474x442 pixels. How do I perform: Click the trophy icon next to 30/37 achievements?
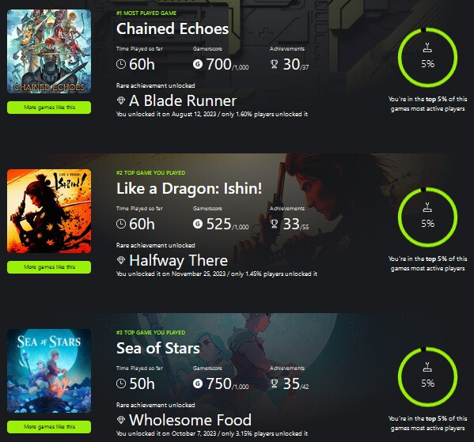(x=274, y=64)
